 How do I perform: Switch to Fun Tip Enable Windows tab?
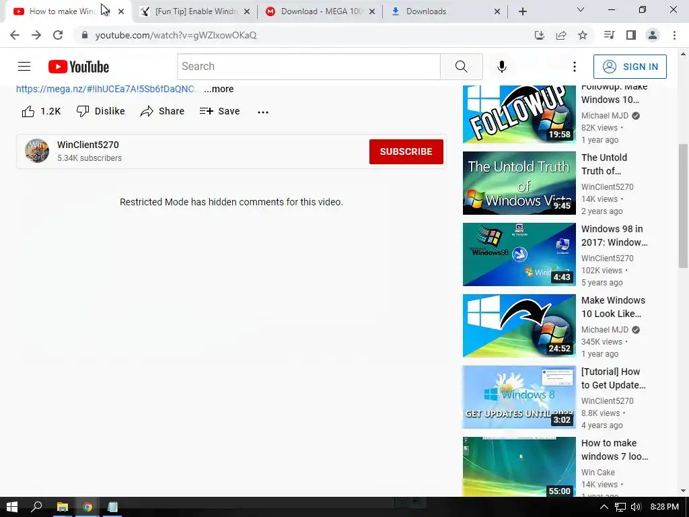coord(195,11)
